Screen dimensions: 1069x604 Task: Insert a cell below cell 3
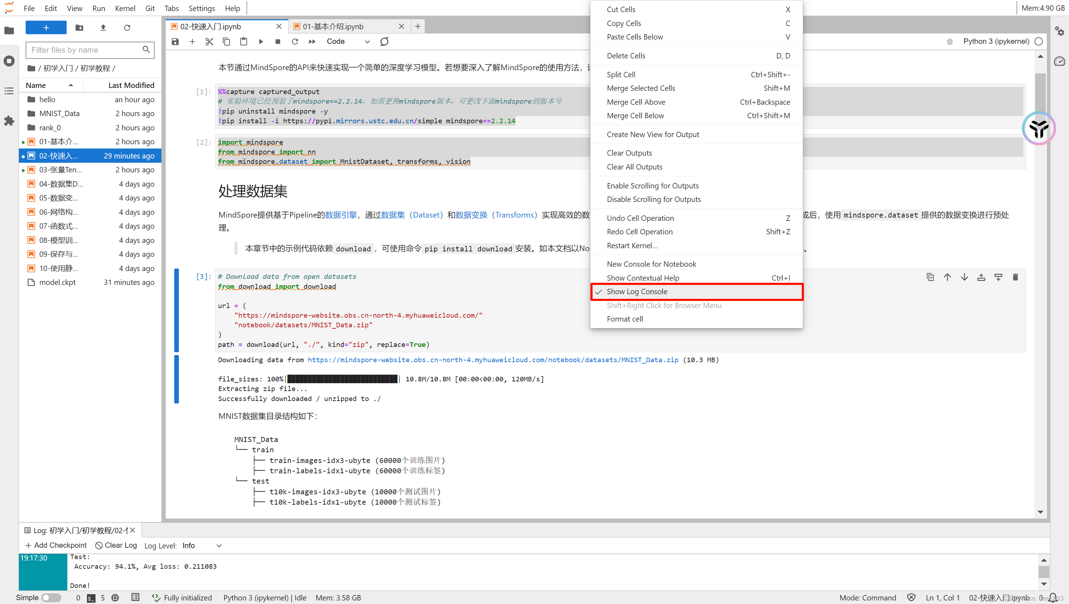[998, 277]
